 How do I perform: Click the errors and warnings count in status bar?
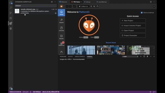pos(26,92)
